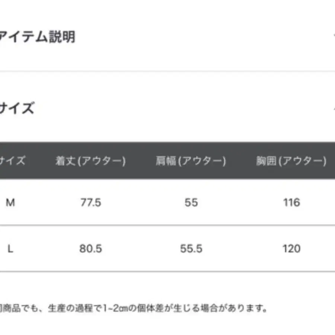The height and width of the screenshot is (335, 335).
Task: Open the アイテム説明 heading
Action: [x=37, y=37]
